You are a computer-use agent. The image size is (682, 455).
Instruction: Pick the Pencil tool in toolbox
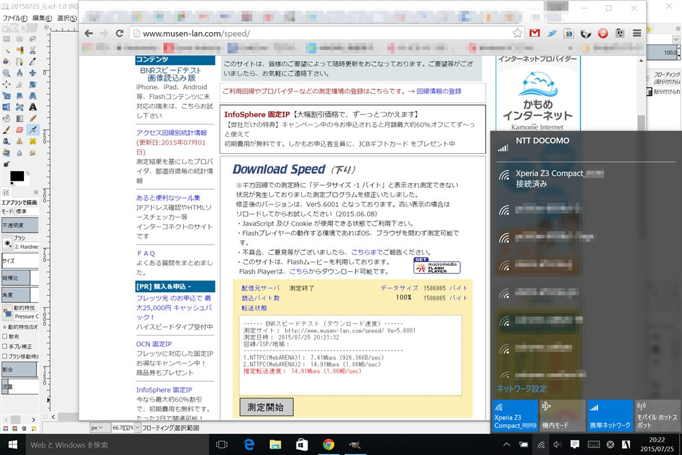coord(33,119)
